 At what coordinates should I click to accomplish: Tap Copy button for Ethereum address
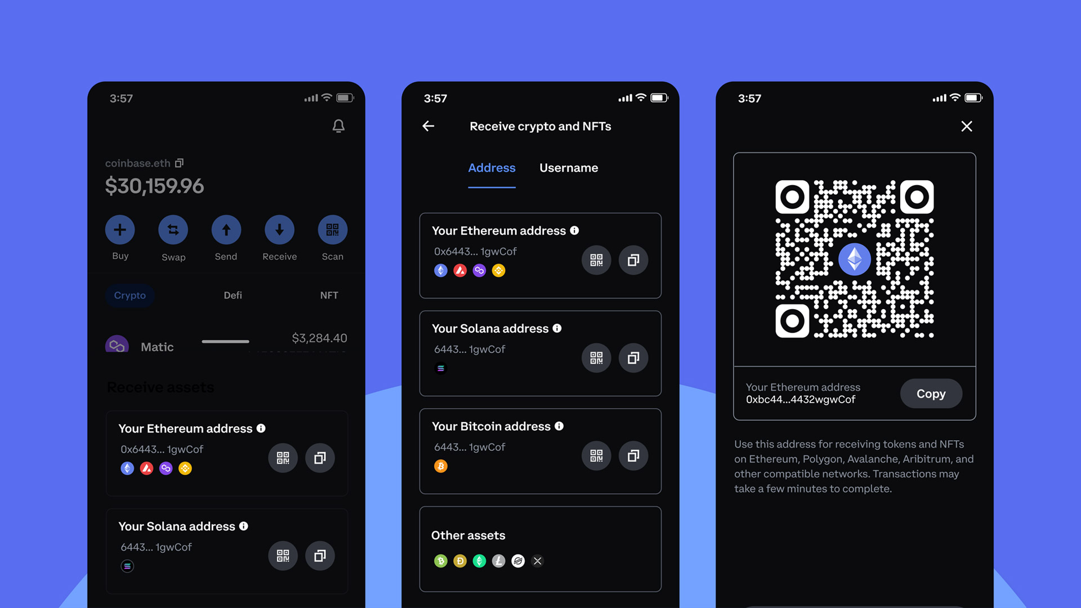931,394
